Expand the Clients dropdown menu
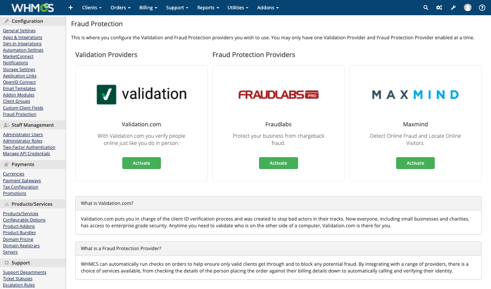 point(92,8)
